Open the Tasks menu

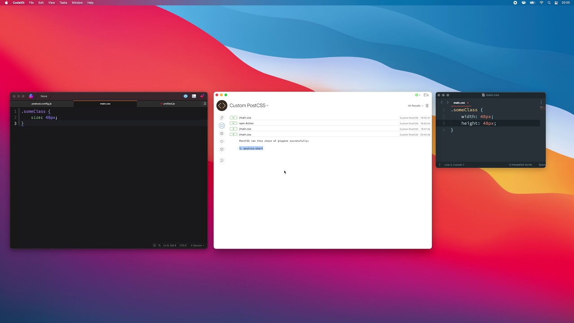pyautogui.click(x=63, y=3)
